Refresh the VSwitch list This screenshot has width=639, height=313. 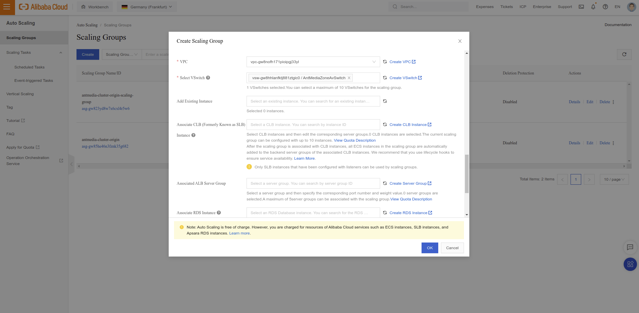385,78
